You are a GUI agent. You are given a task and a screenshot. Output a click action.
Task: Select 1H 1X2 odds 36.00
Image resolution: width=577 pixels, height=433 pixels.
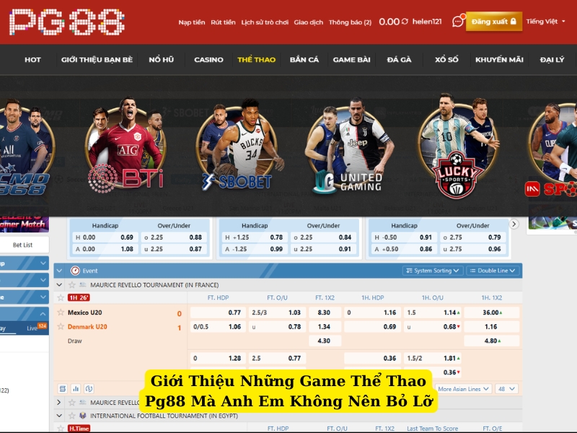[x=492, y=312]
